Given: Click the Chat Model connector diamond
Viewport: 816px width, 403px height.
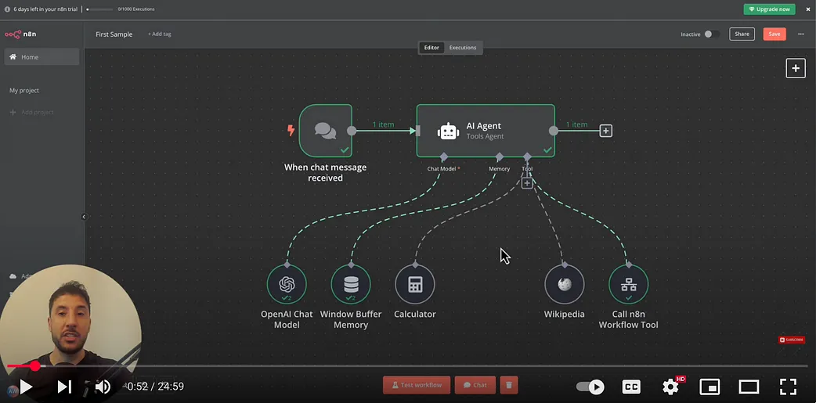Looking at the screenshot, I should (x=443, y=157).
